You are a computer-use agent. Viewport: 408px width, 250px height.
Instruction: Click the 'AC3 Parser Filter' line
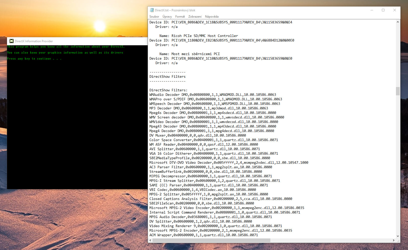tap(211, 167)
